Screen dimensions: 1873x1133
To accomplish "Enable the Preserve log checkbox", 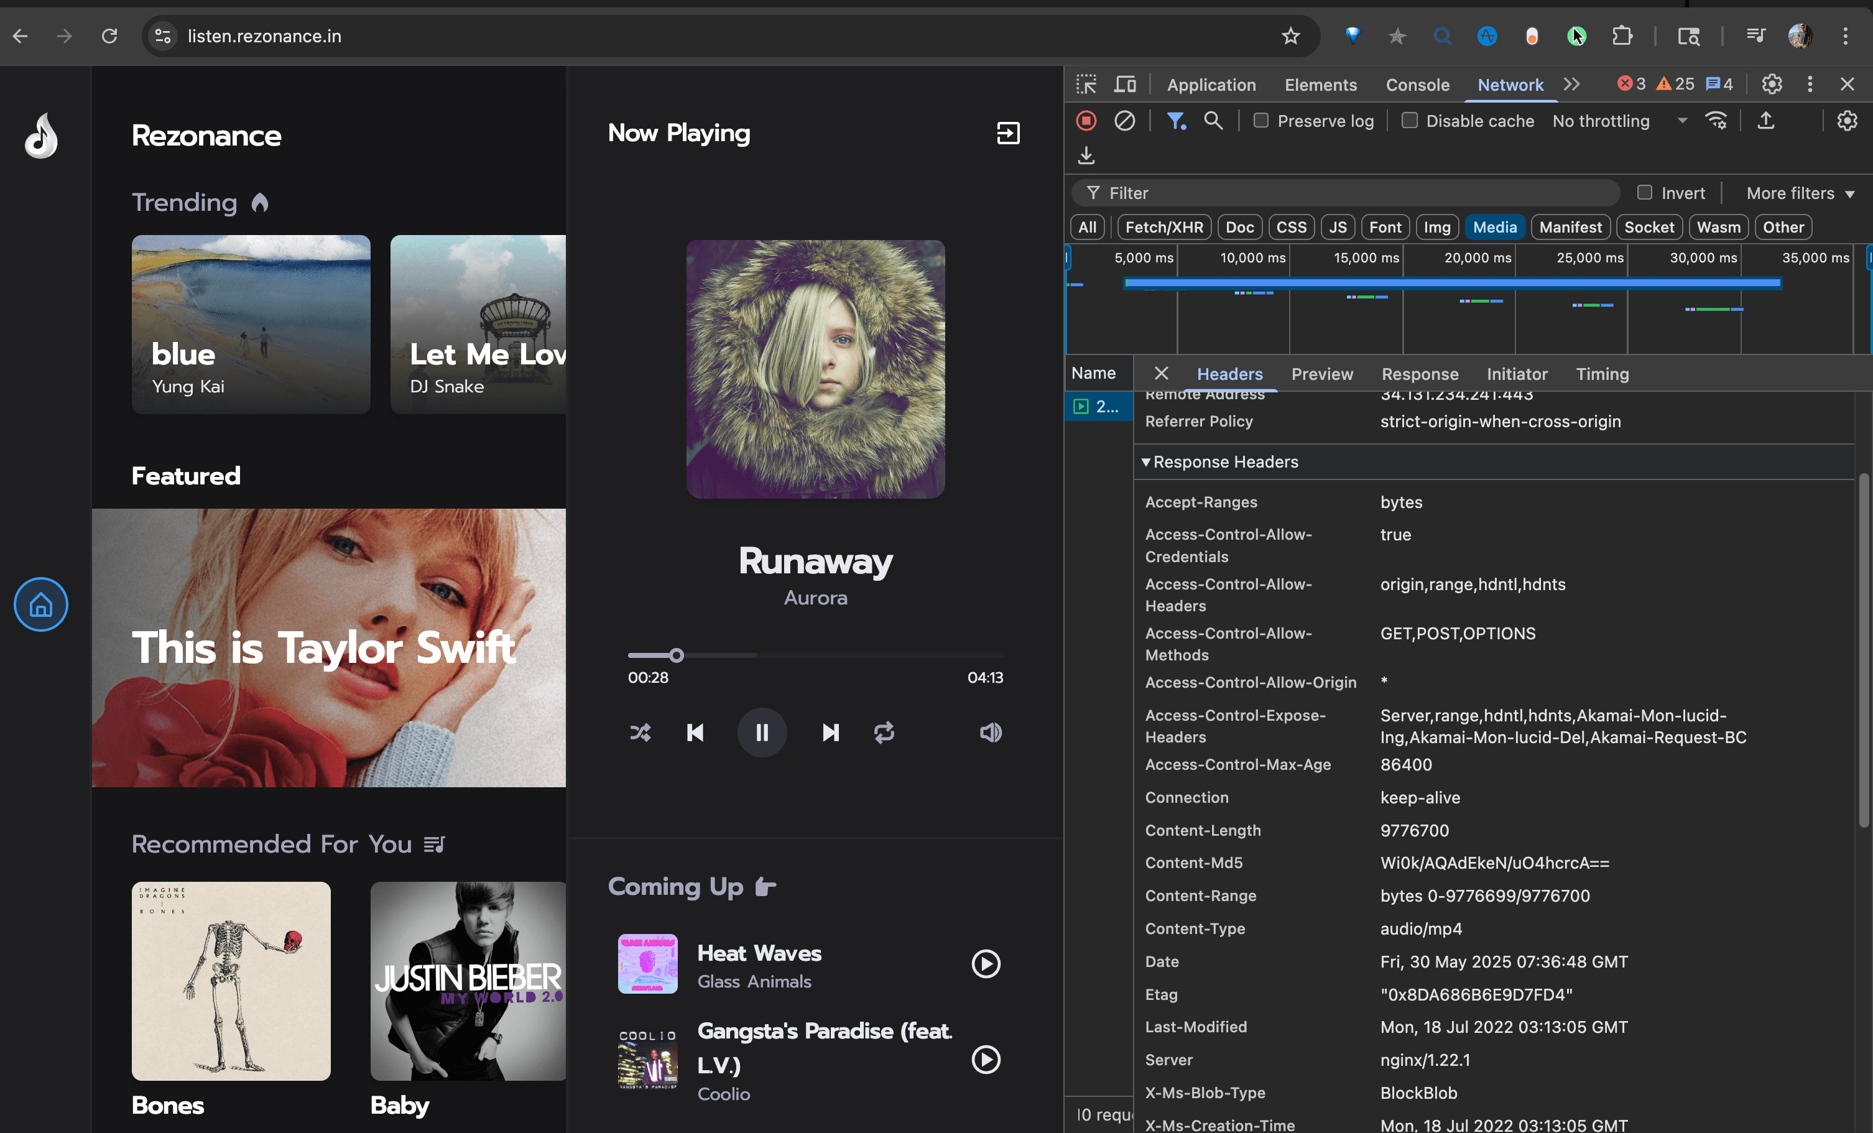I will (1261, 121).
